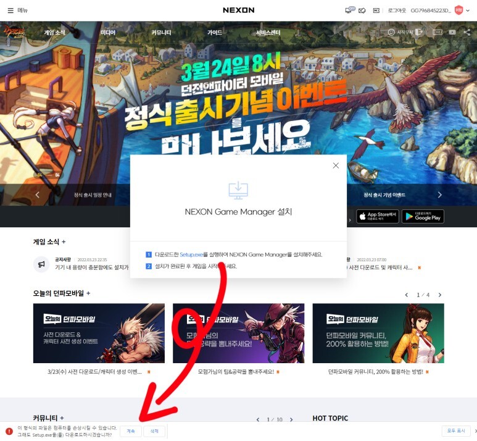Open the 커뮤니티 menu
Screen dimensions: 477x441
pos(161,32)
